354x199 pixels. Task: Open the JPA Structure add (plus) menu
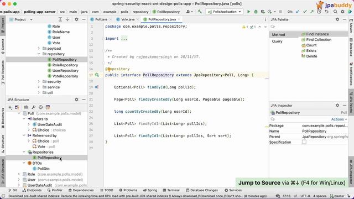click(x=10, y=107)
